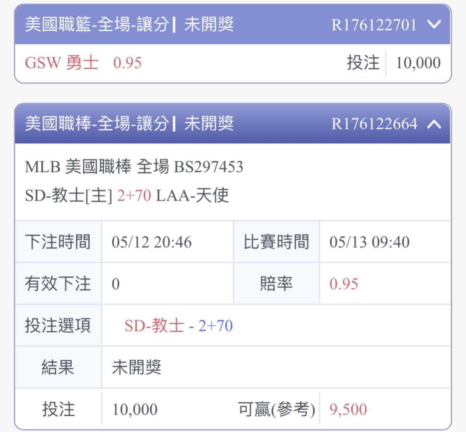
Task: Click the MLB 美國職棒 全場 BS297453 line
Action: (x=134, y=167)
